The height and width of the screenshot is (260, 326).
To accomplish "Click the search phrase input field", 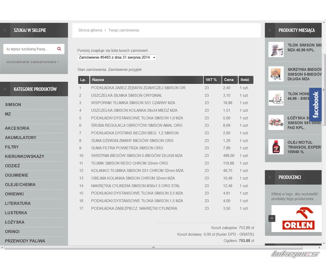I will point(29,49).
